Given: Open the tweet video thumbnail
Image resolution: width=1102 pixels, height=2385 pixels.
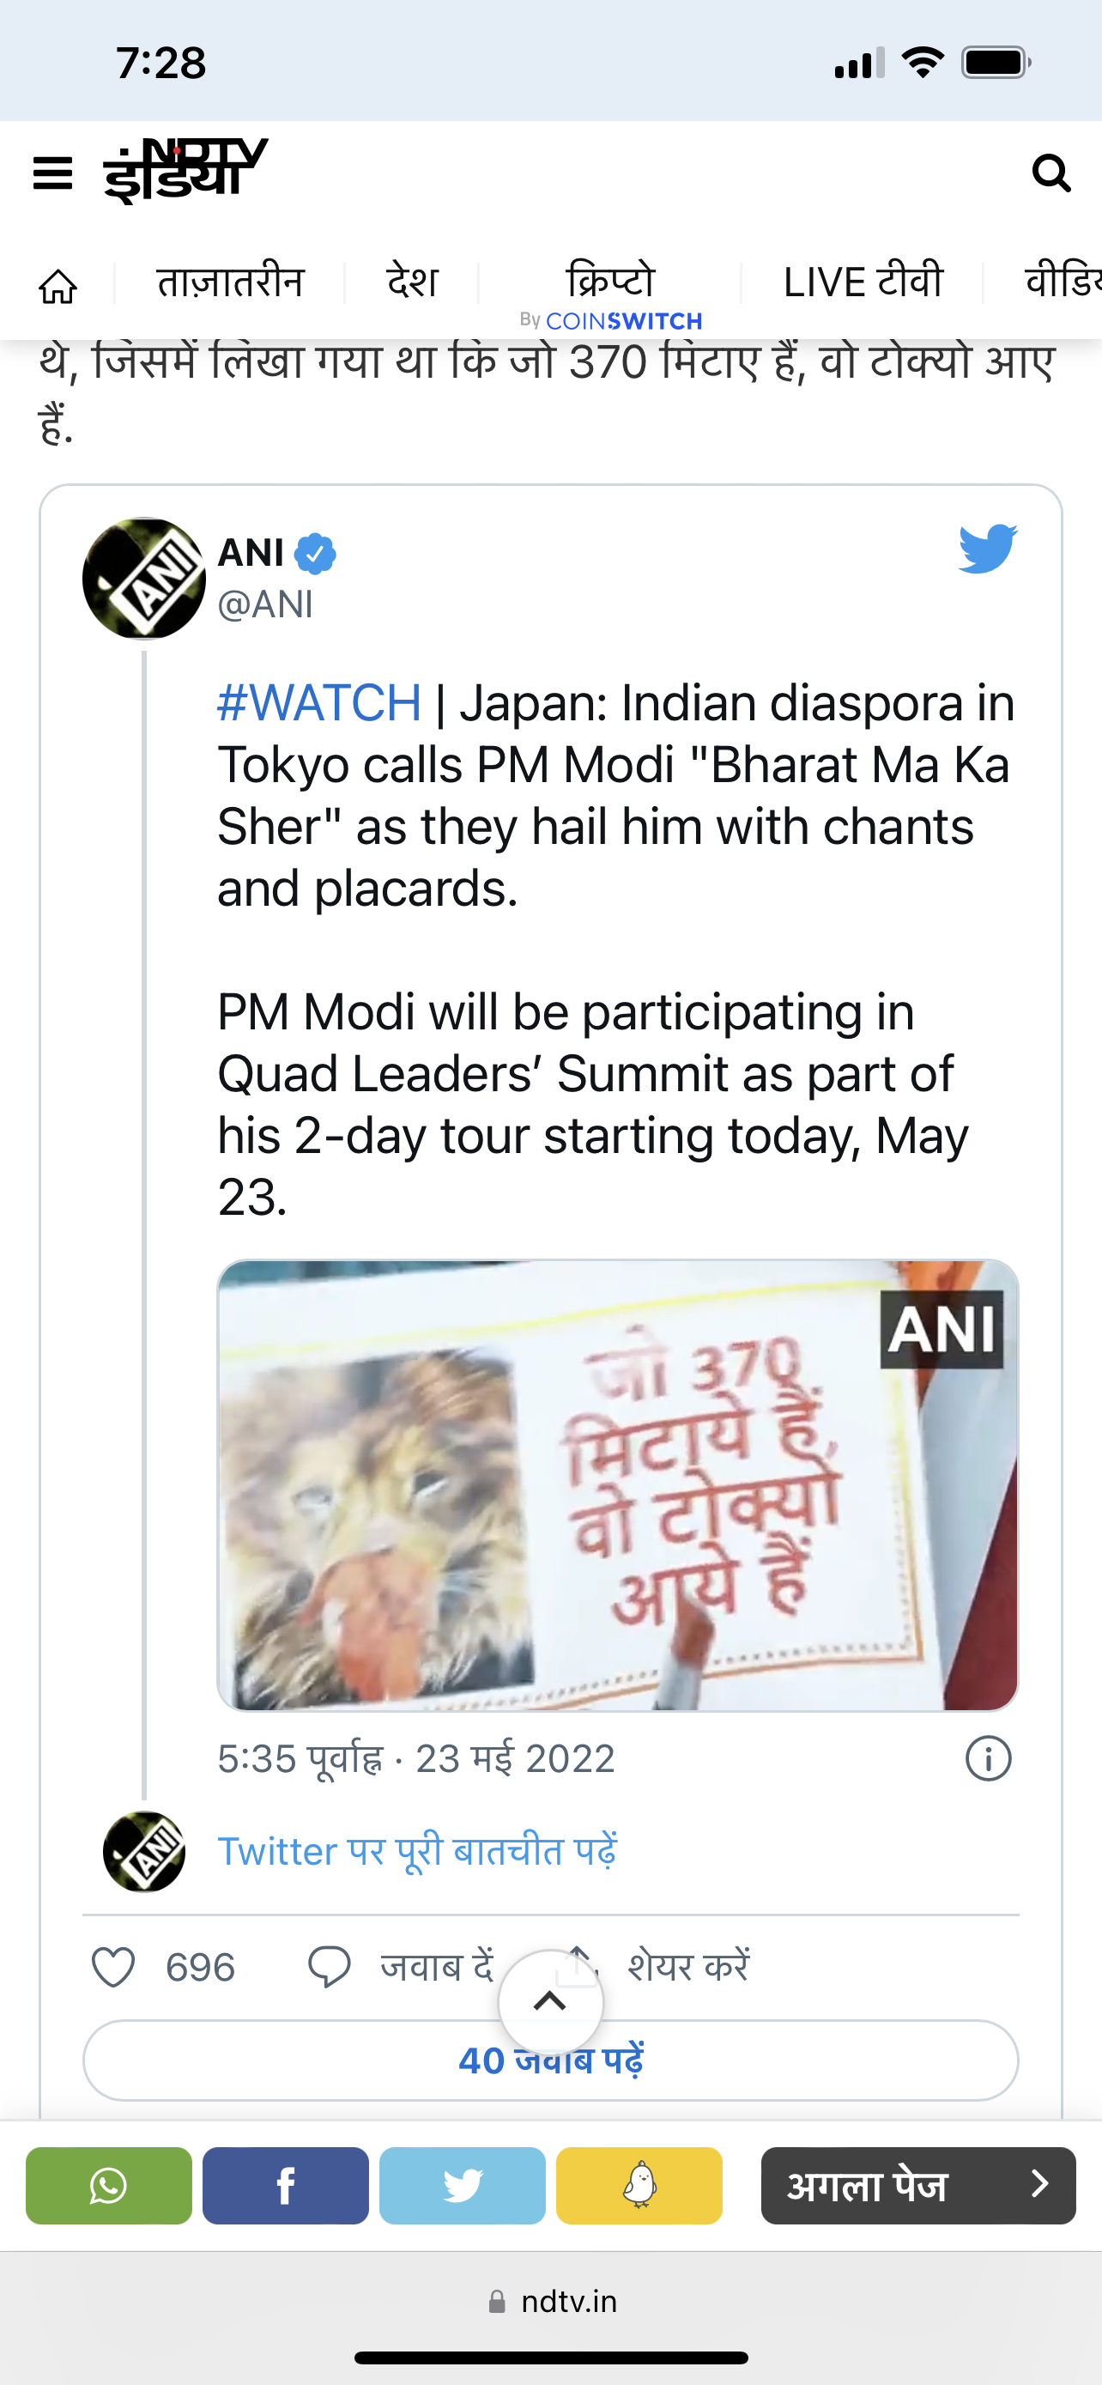Looking at the screenshot, I should [617, 1484].
